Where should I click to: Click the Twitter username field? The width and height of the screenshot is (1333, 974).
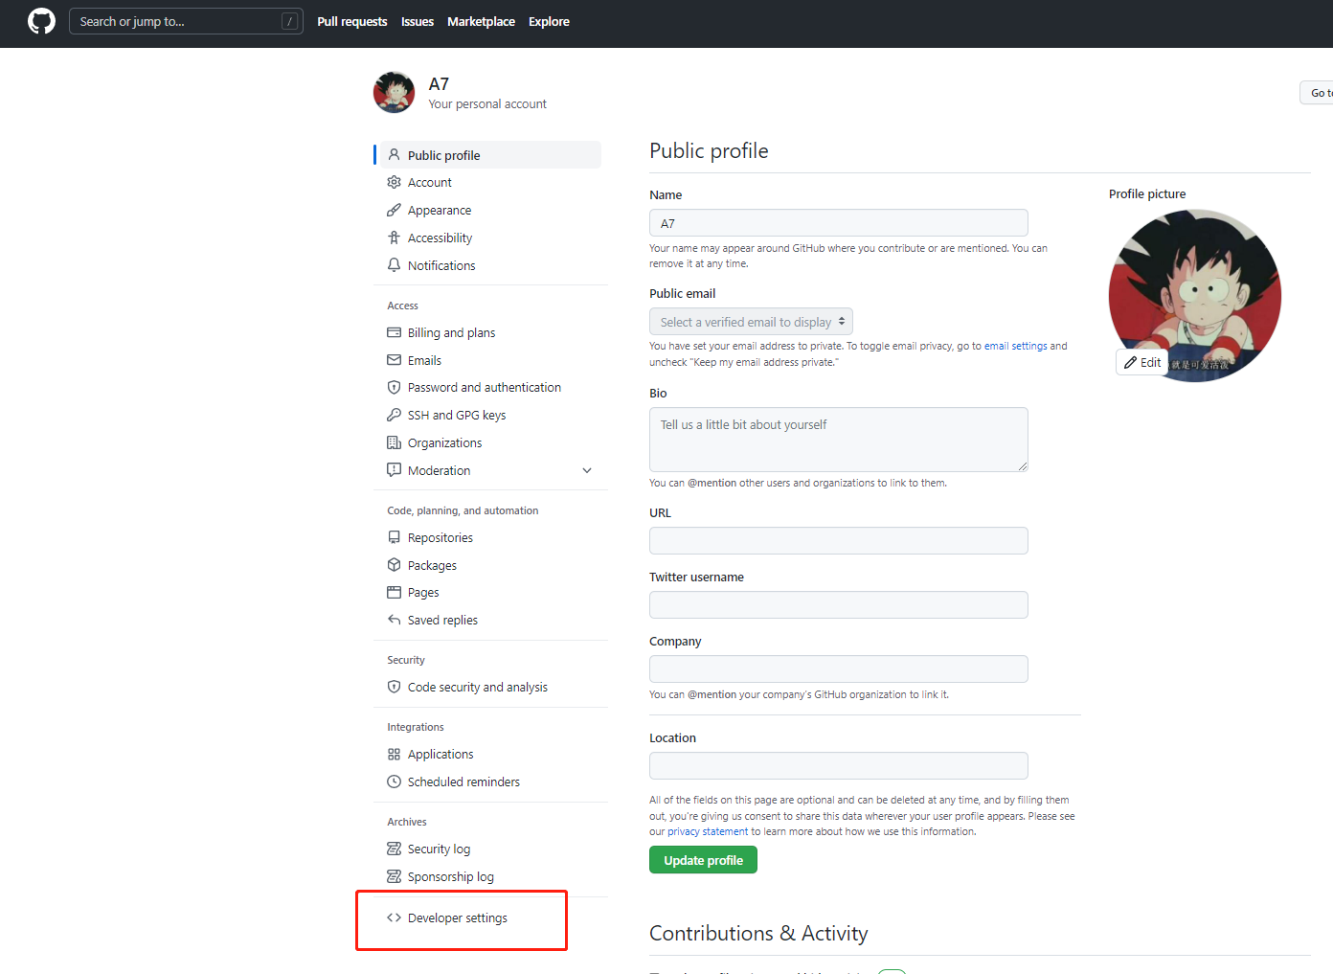click(838, 604)
